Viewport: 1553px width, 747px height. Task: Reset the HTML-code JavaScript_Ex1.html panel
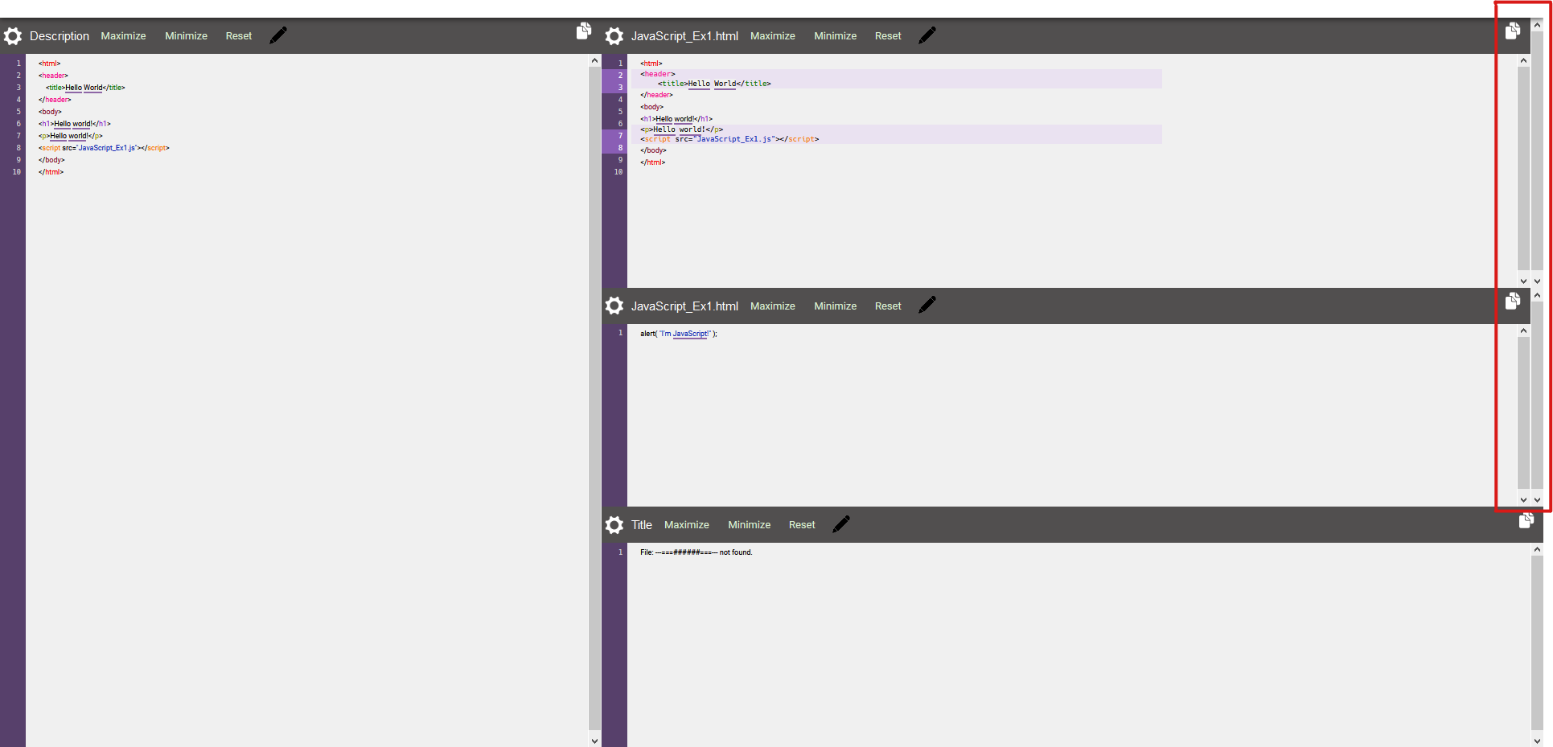click(888, 36)
